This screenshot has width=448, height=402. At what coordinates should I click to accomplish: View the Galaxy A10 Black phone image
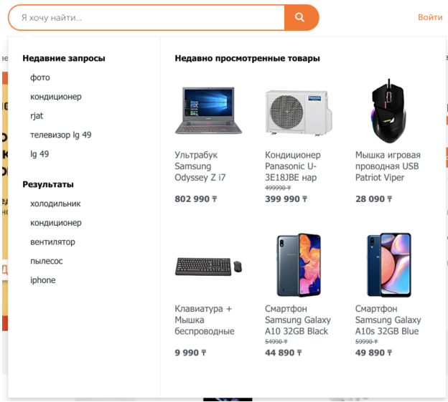pos(298,265)
